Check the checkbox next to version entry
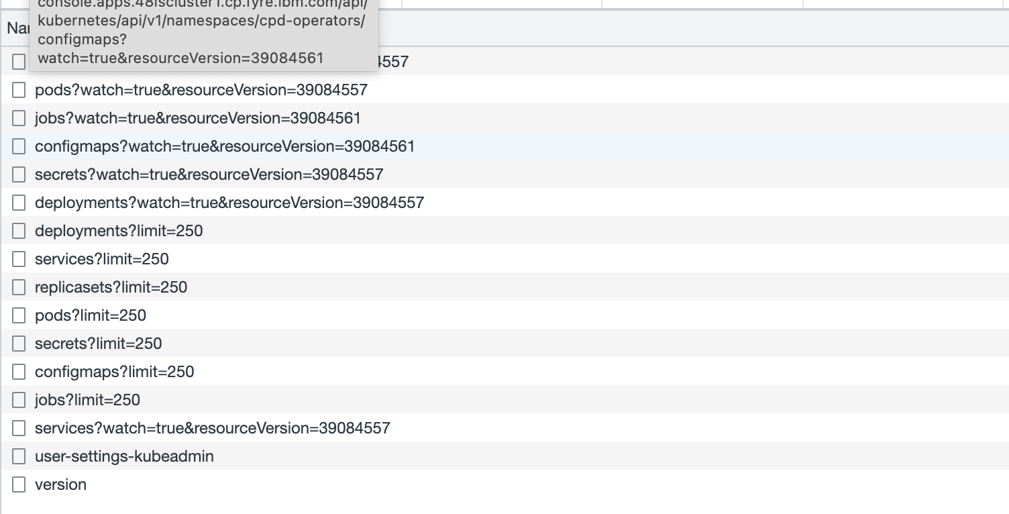 click(18, 484)
